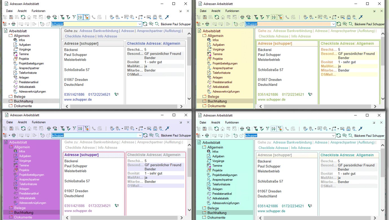Toggle A-Z sorting in the white-themed window

click(x=80, y=17)
